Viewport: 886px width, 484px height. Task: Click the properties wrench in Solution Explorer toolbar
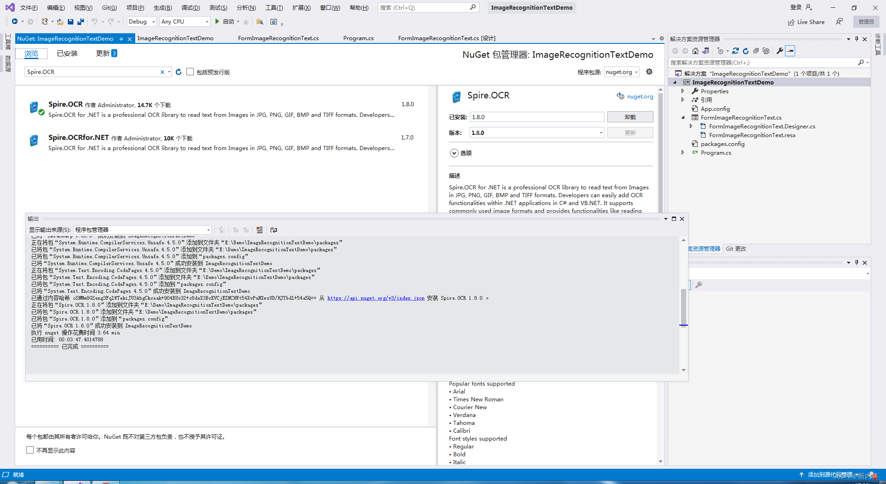click(780, 51)
